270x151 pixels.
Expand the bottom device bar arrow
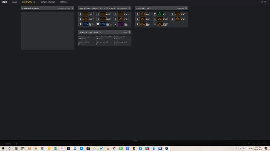(135, 141)
